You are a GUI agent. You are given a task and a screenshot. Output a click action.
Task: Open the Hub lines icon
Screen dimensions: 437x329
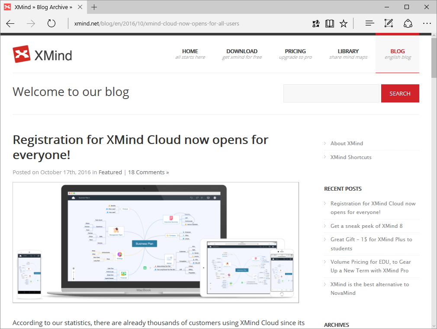(370, 24)
